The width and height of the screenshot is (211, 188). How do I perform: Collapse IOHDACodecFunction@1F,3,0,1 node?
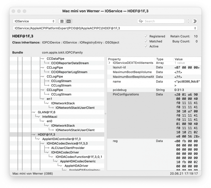52,157
